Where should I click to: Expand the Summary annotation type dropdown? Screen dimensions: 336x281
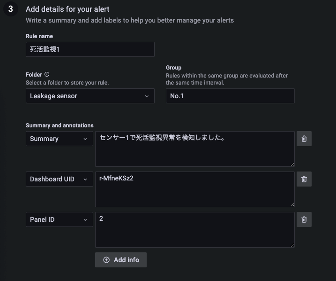tap(60, 139)
